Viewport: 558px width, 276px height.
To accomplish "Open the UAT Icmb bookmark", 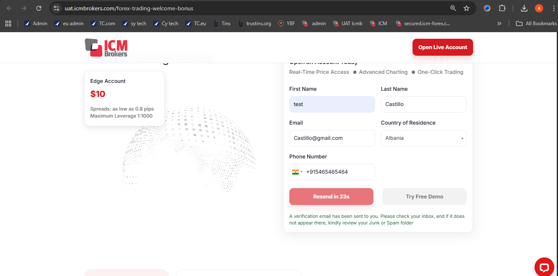I will (348, 24).
